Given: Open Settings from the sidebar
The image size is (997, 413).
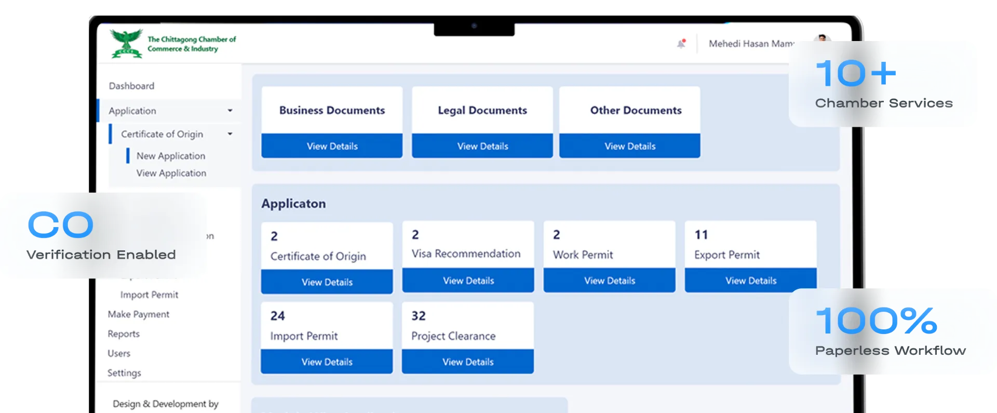Looking at the screenshot, I should [x=124, y=373].
